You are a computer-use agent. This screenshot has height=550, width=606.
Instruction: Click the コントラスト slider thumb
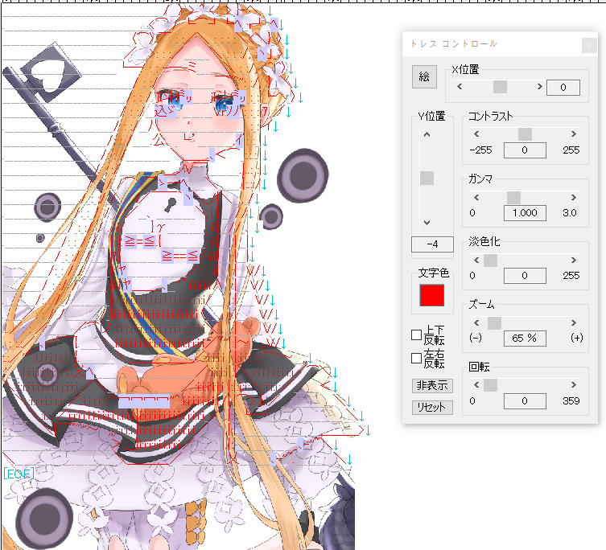point(525,134)
